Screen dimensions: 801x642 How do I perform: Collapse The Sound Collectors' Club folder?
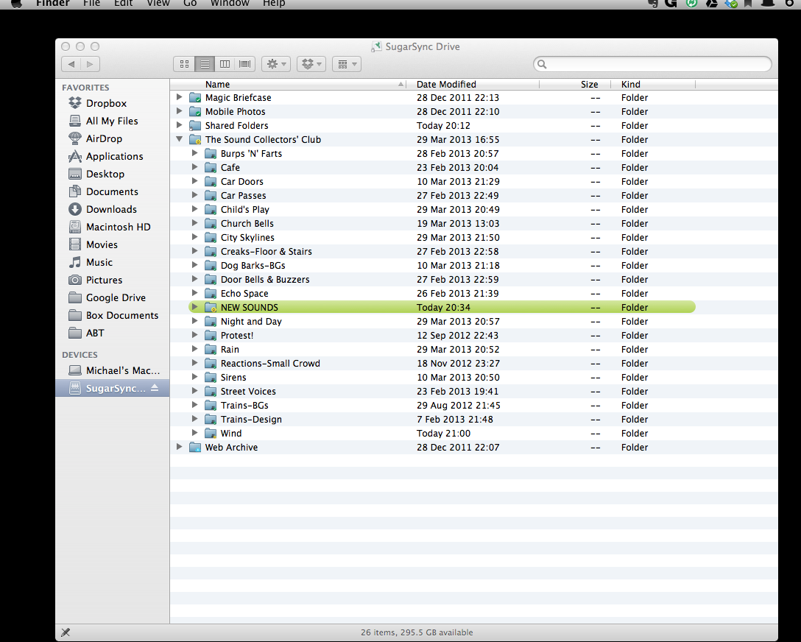pos(179,139)
